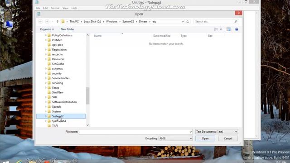
Task: Click the File name input field
Action: [134, 132]
